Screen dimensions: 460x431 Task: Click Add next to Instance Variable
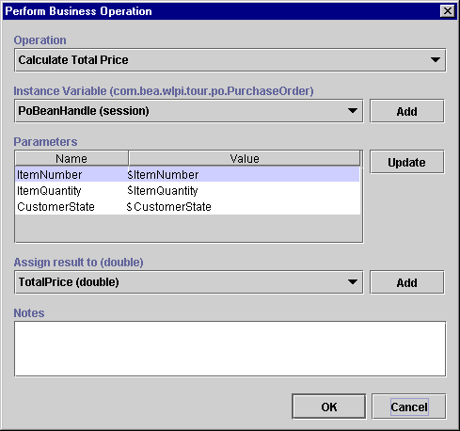[x=407, y=111]
